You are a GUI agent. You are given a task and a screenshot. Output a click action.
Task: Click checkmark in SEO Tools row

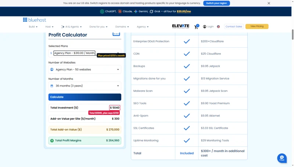(187, 103)
